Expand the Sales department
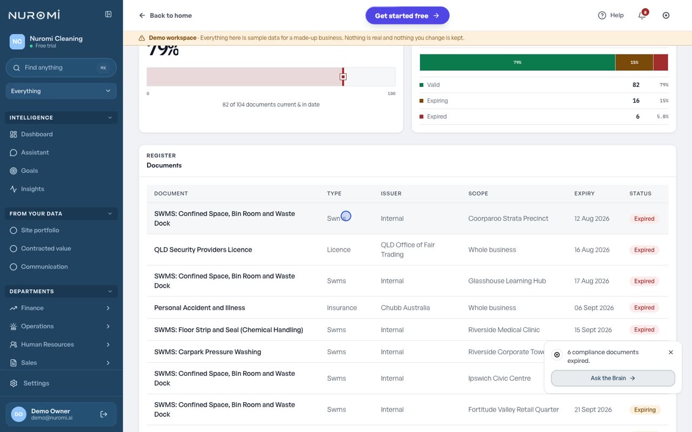Image resolution: width=692 pixels, height=432 pixels. pyautogui.click(x=61, y=363)
